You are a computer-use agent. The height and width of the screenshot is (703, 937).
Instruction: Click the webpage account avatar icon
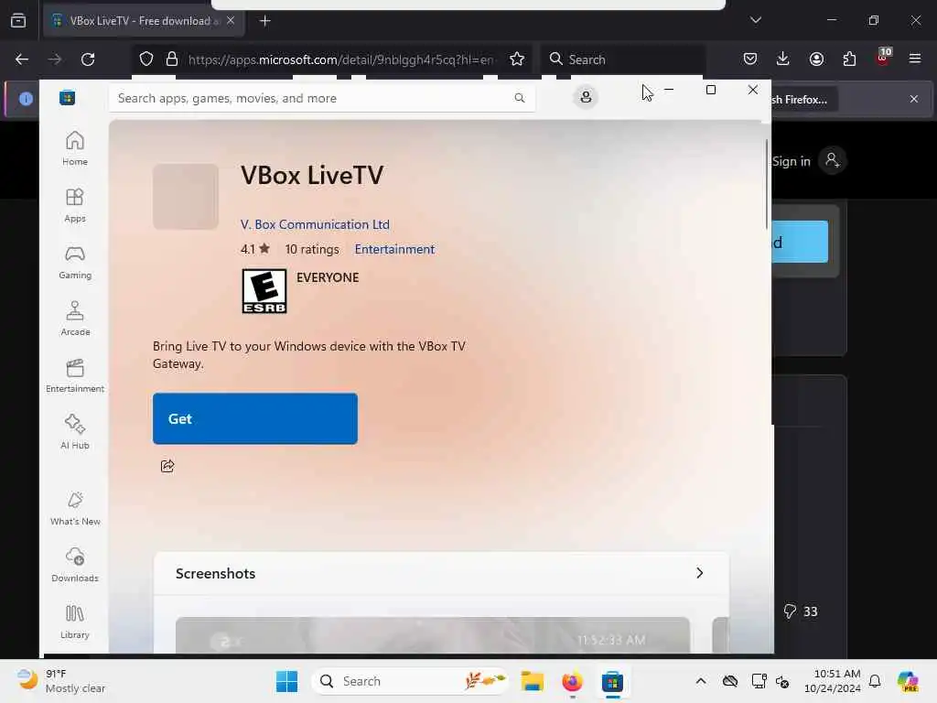point(833,160)
